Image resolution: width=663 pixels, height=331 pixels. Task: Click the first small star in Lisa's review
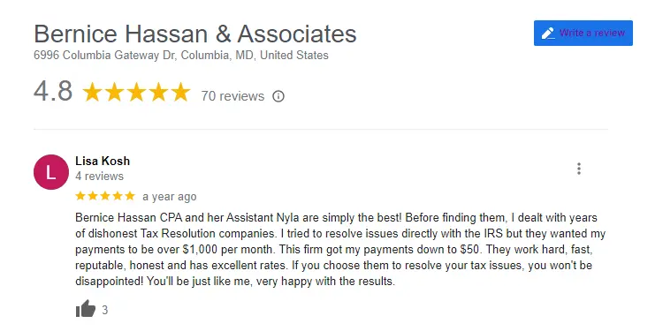click(80, 196)
